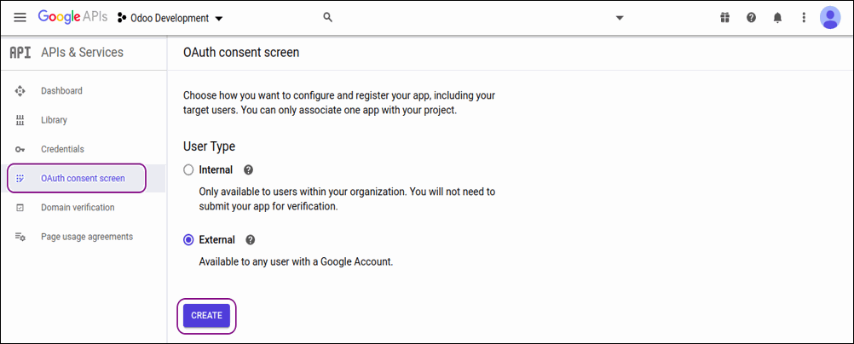
Task: Click the Dashboard sidebar icon
Action: click(x=20, y=91)
